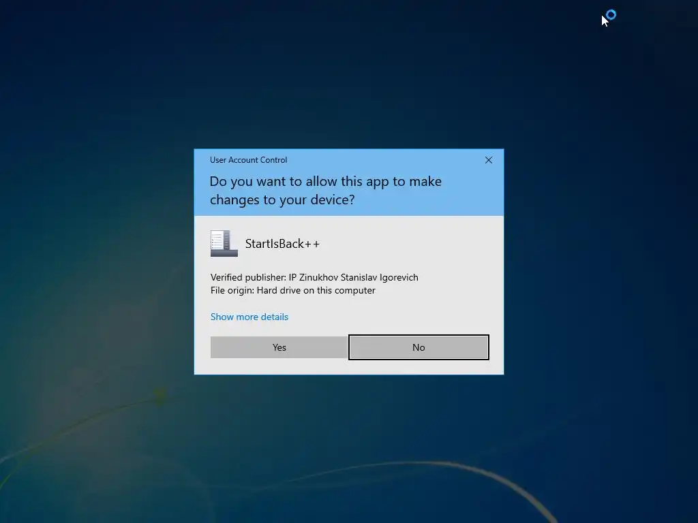Click Yes to allow StartIsBack++ changes

[279, 347]
